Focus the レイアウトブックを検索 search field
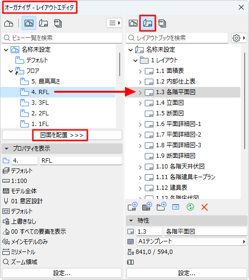 tap(177, 38)
